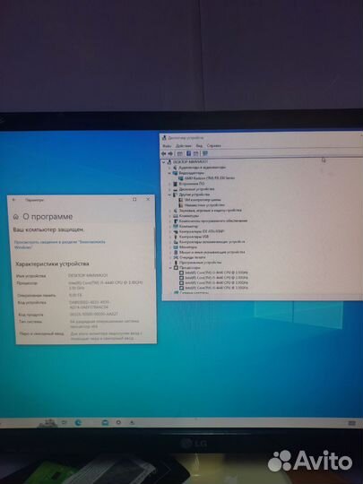Click the Характеристики устройства heading
The height and width of the screenshot is (484, 363).
pyautogui.click(x=52, y=264)
